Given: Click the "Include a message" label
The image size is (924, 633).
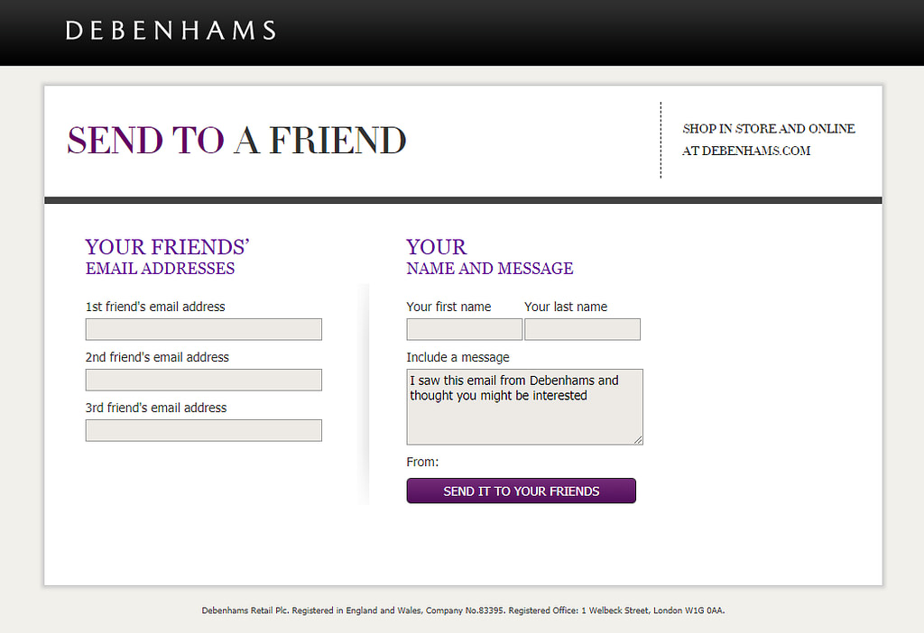Looking at the screenshot, I should click(457, 357).
